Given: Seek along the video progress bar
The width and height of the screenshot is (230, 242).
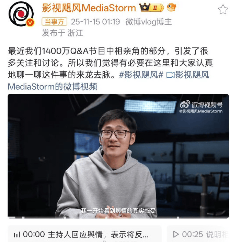Looking at the screenshot, I should (118, 218).
